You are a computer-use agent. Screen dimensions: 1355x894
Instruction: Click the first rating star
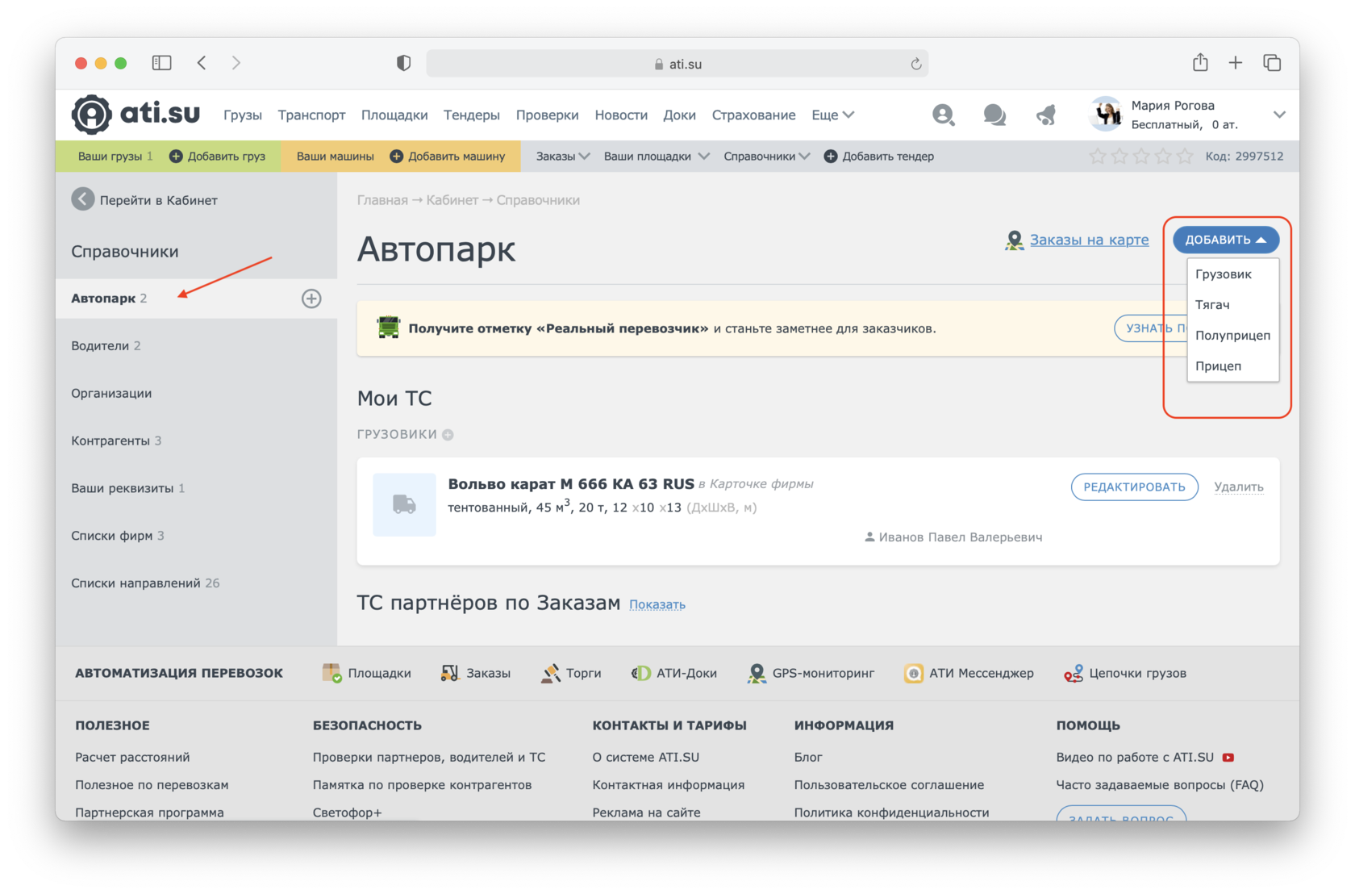tap(1098, 156)
